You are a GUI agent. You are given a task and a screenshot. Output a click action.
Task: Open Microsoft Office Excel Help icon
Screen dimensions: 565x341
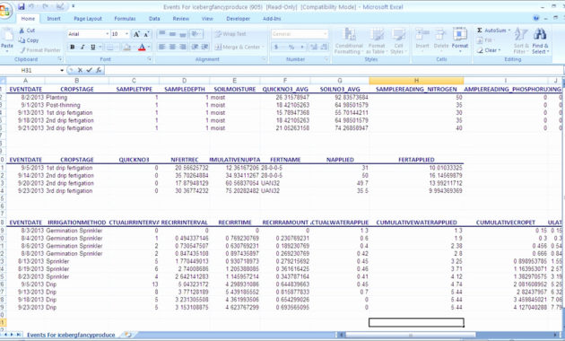536,18
